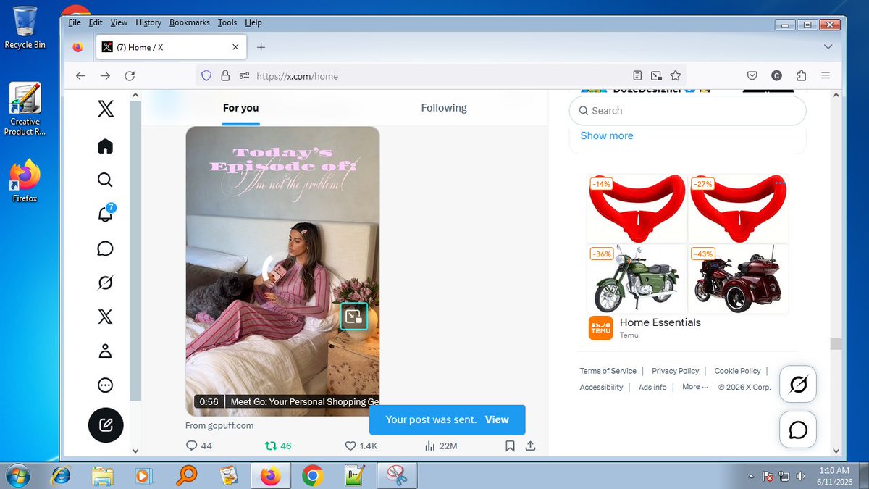
Task: Open Premium X icon in sidebar
Action: point(106,317)
